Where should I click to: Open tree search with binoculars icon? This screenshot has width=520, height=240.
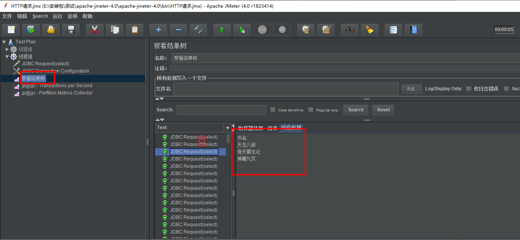pos(349,30)
